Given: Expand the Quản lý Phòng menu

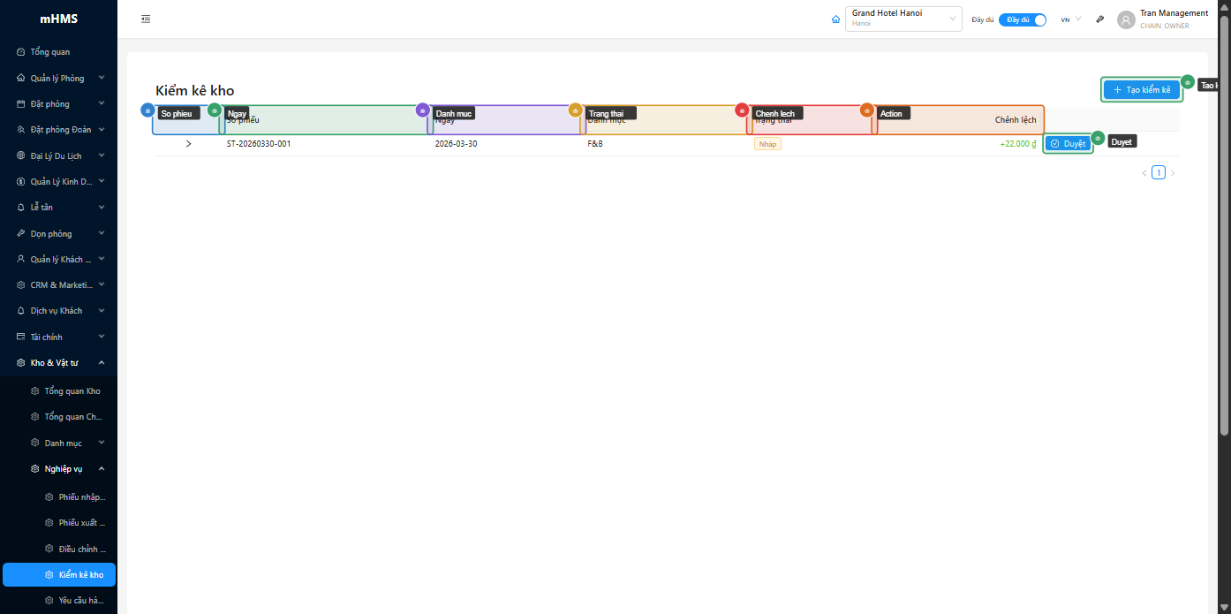Looking at the screenshot, I should 102,79.
